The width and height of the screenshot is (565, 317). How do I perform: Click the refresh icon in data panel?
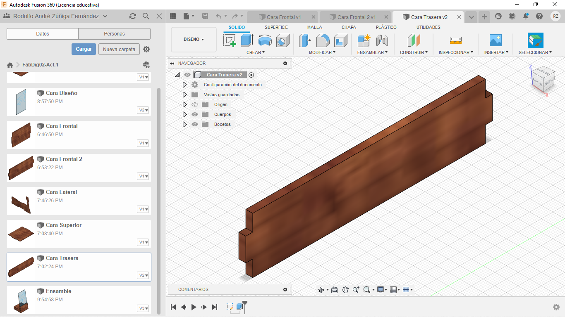pos(132,16)
